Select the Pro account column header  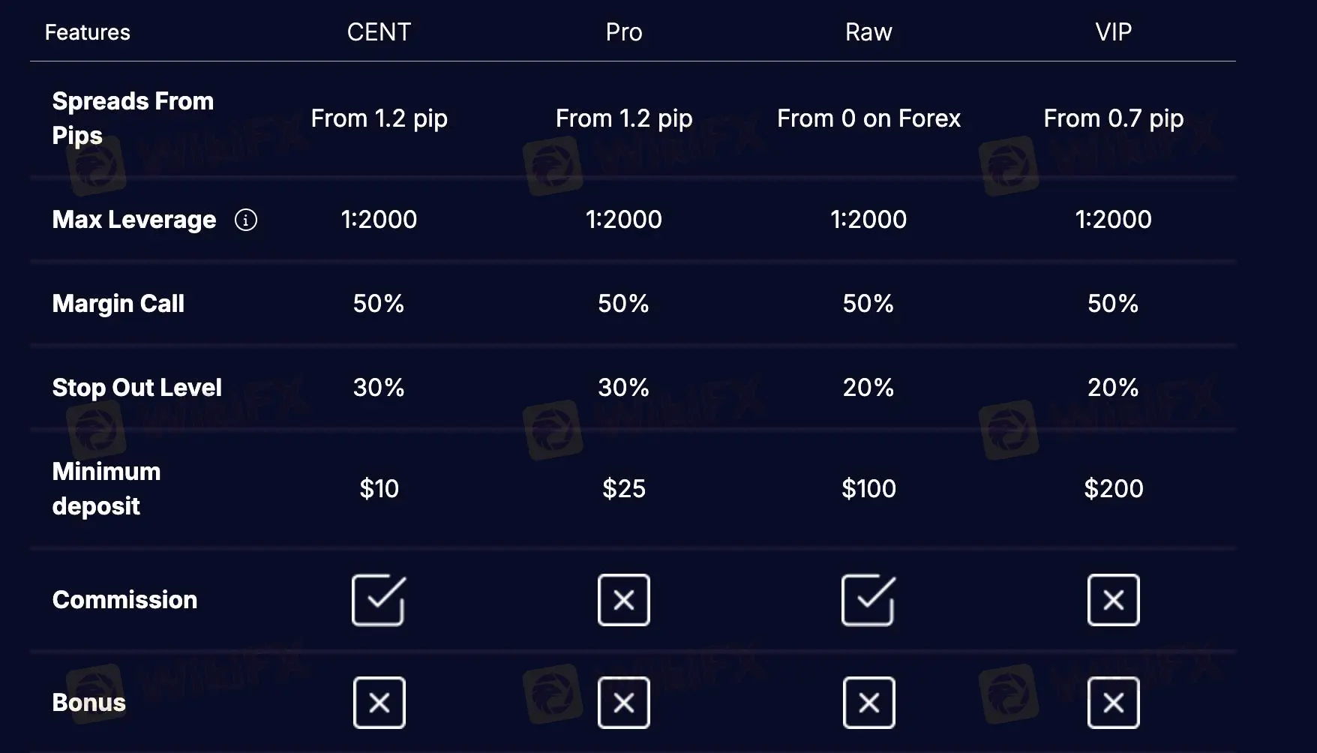click(x=623, y=32)
